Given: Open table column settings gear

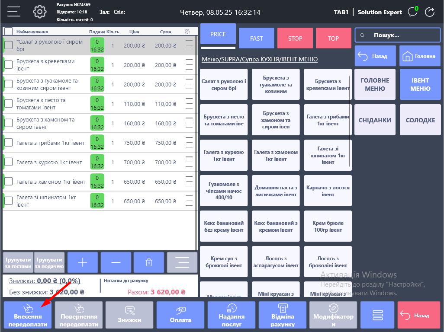Looking at the screenshot, I should 187,31.
